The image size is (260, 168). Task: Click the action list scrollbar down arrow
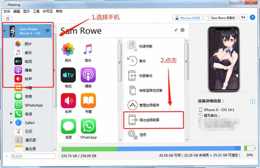click(x=187, y=140)
